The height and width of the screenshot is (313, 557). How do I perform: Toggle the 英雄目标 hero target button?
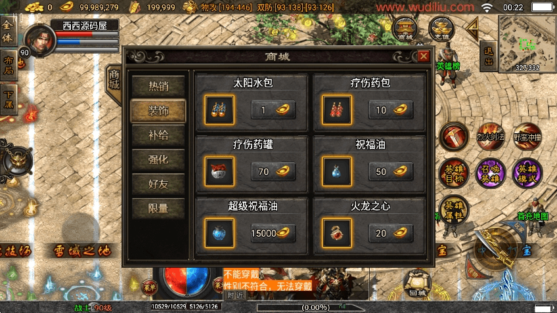[x=454, y=173]
